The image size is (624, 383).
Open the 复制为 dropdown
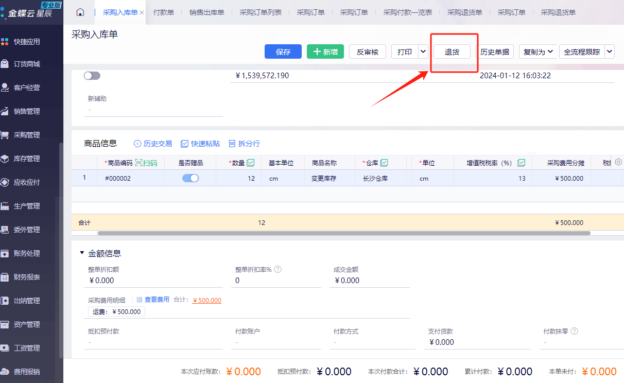[x=538, y=51]
